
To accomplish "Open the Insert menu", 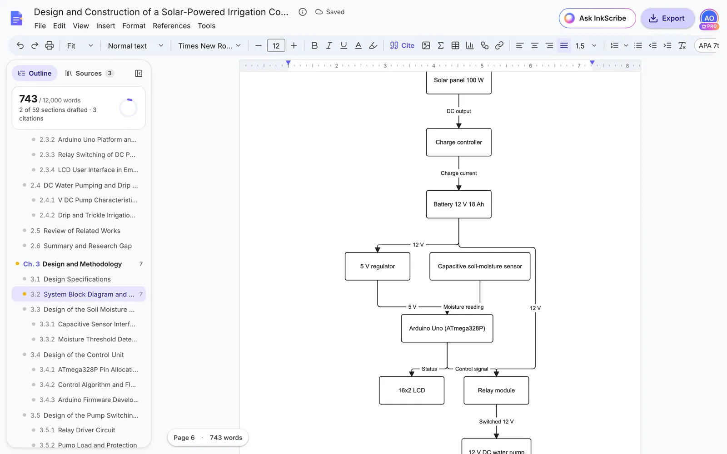I will (x=105, y=26).
